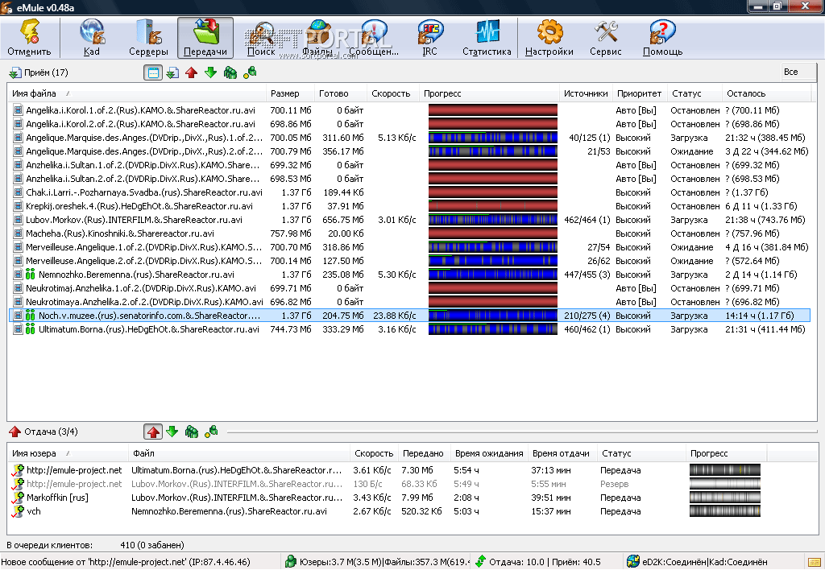Image resolution: width=825 pixels, height=570 pixels.
Task: Open the Сервис tools menu
Action: point(605,38)
